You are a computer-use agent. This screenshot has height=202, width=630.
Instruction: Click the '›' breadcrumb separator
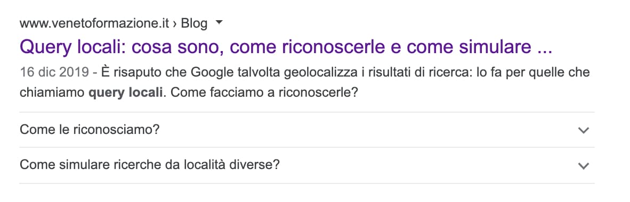[175, 24]
